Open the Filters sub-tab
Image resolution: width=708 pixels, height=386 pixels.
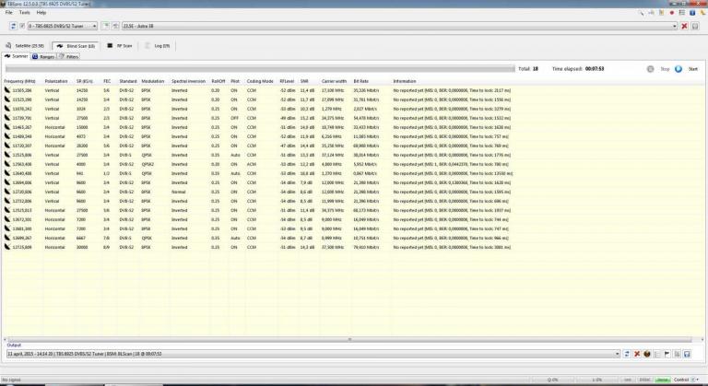pos(71,56)
